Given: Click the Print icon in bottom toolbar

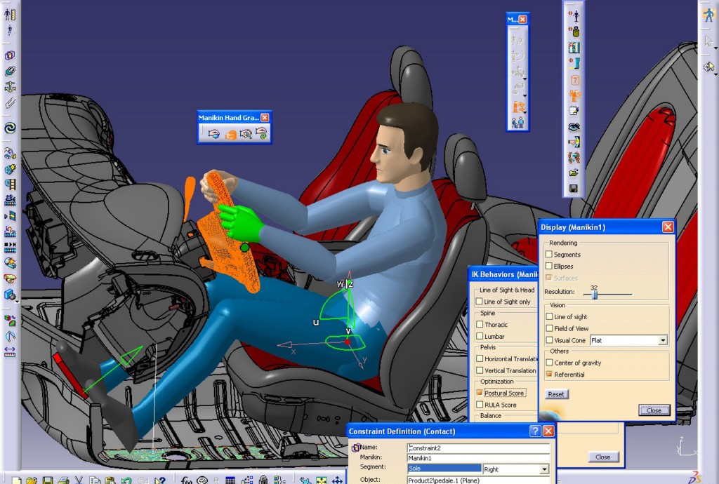Looking at the screenshot, I should tap(63, 480).
